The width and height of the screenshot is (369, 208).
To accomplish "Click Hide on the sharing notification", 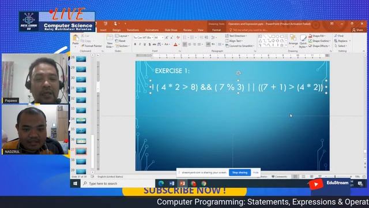I will [x=255, y=172].
